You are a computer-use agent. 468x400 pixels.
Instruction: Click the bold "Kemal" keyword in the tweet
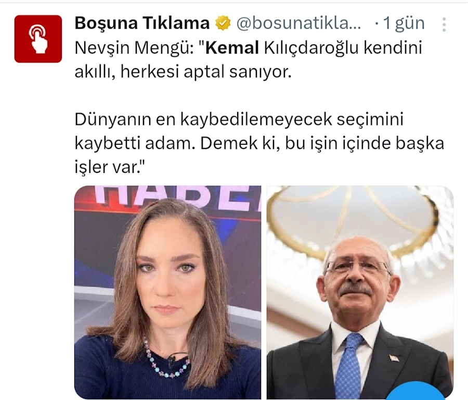pyautogui.click(x=232, y=48)
